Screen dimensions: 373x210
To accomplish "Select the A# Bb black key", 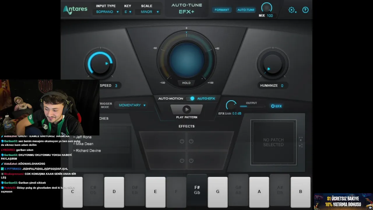I will 280,190.
